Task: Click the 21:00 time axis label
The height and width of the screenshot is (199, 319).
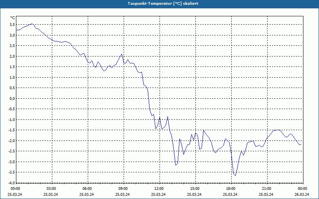Action: pyautogui.click(x=266, y=189)
